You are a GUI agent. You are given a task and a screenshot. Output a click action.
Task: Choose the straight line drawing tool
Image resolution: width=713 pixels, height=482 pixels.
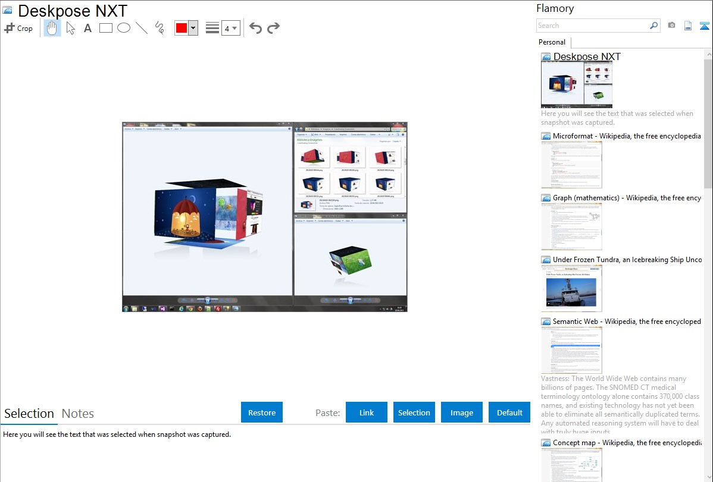[142, 28]
